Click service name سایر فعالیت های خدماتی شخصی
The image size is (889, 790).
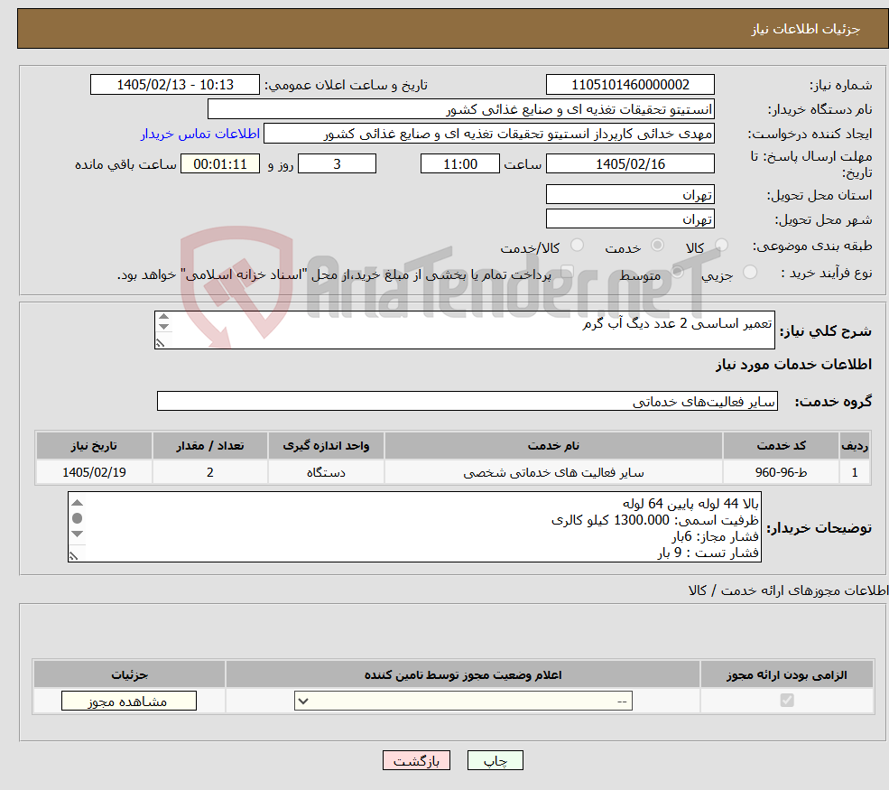coord(553,472)
